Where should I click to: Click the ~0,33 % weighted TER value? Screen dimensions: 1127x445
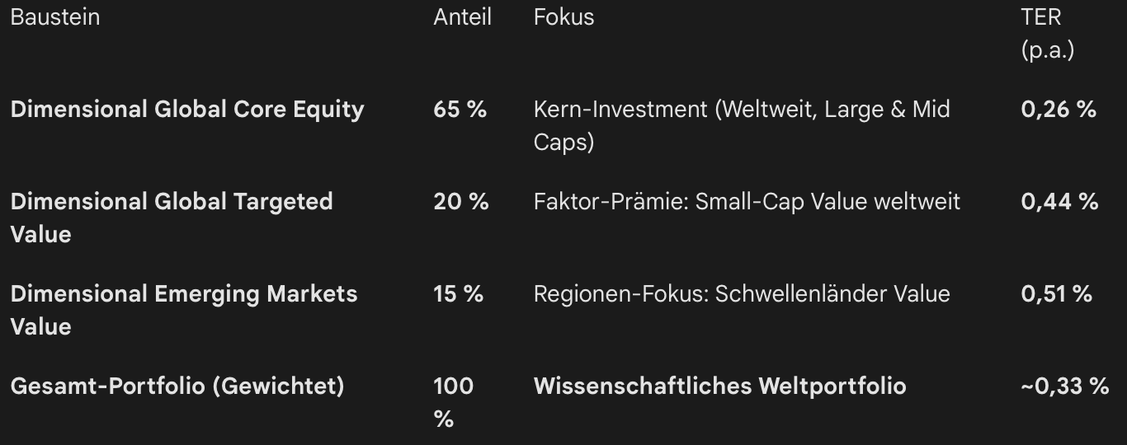[1064, 386]
